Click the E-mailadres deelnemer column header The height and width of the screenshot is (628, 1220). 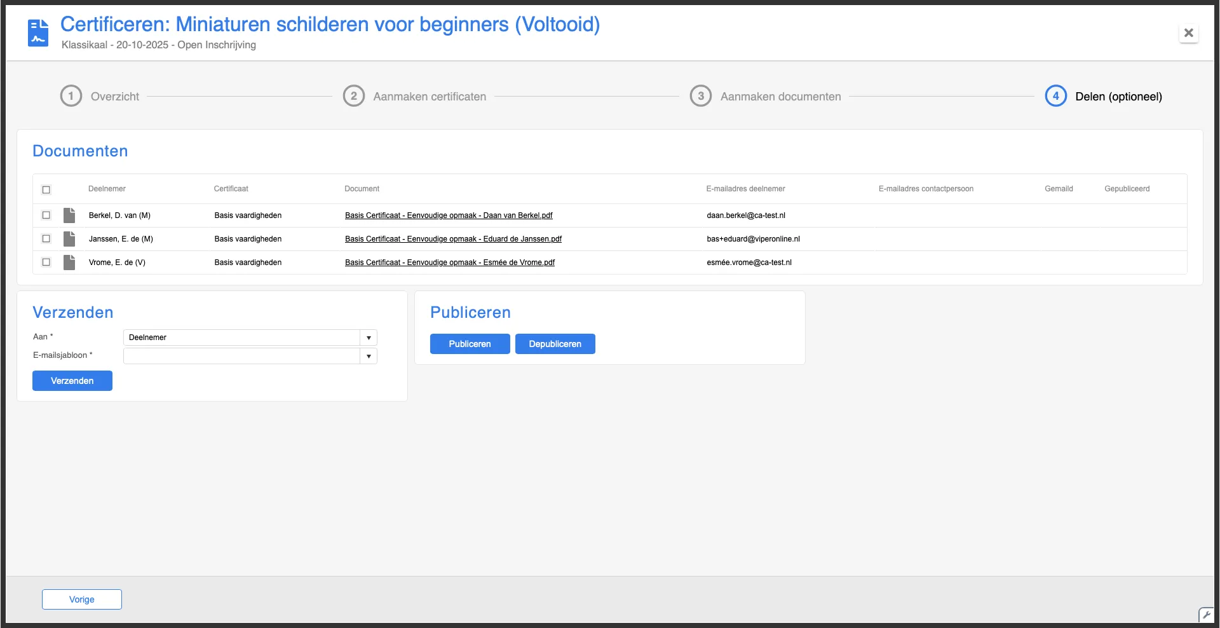tap(745, 189)
